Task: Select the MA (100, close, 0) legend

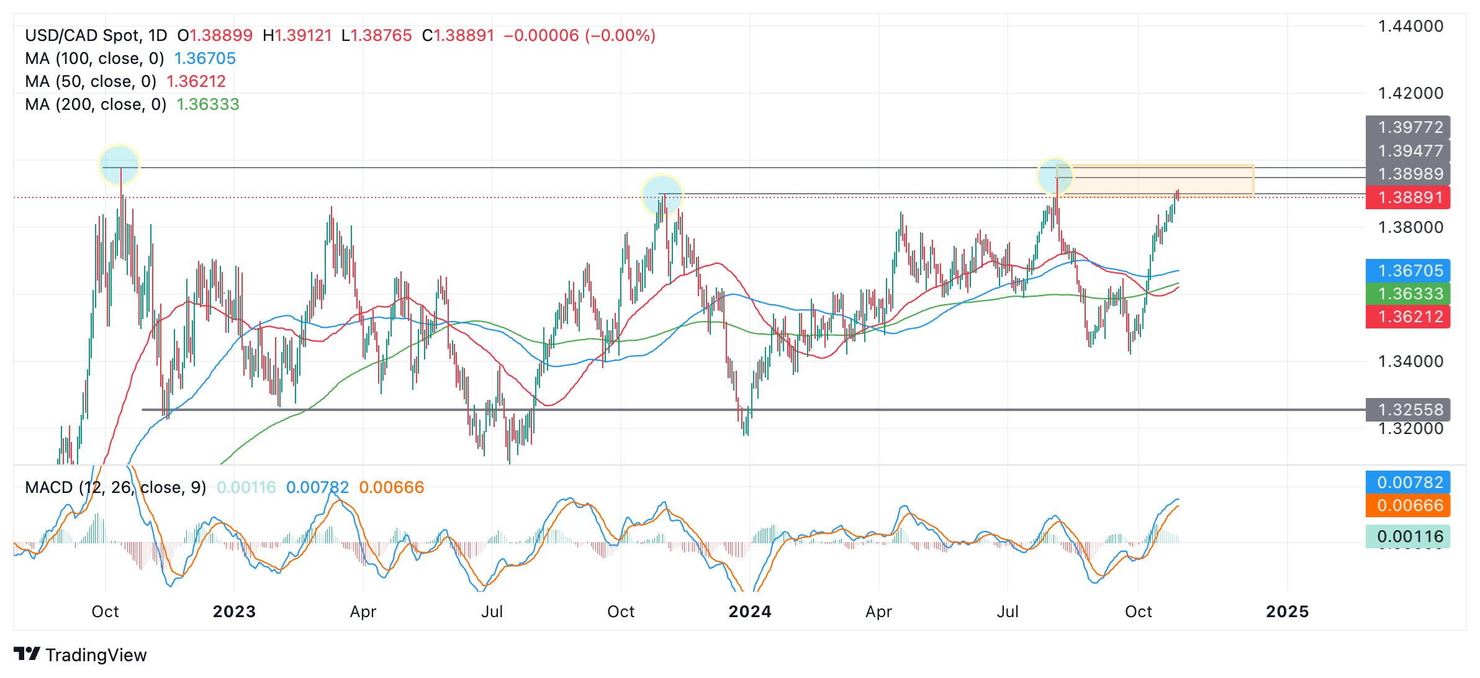Action: click(x=94, y=58)
